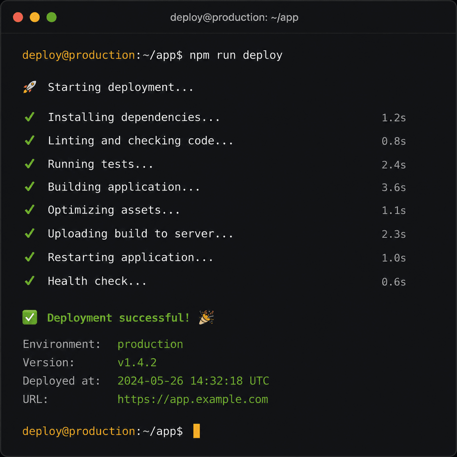Click the Uploading build to server... text
457x457 pixels.
tap(141, 234)
